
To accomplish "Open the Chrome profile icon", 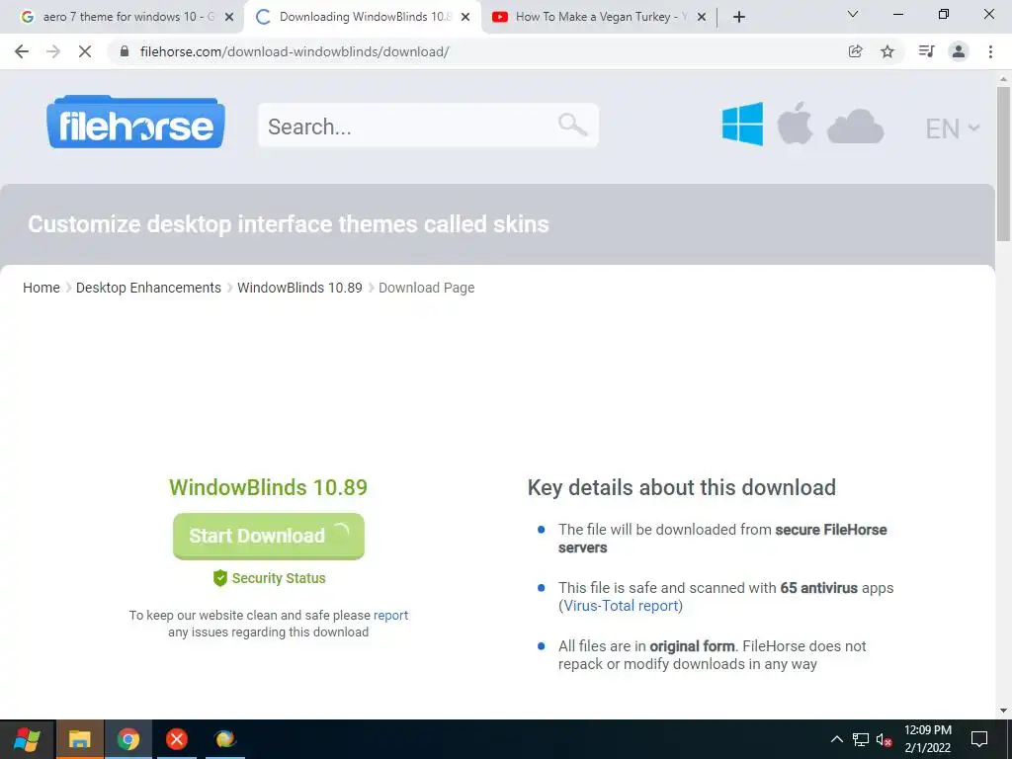I will coord(959,51).
